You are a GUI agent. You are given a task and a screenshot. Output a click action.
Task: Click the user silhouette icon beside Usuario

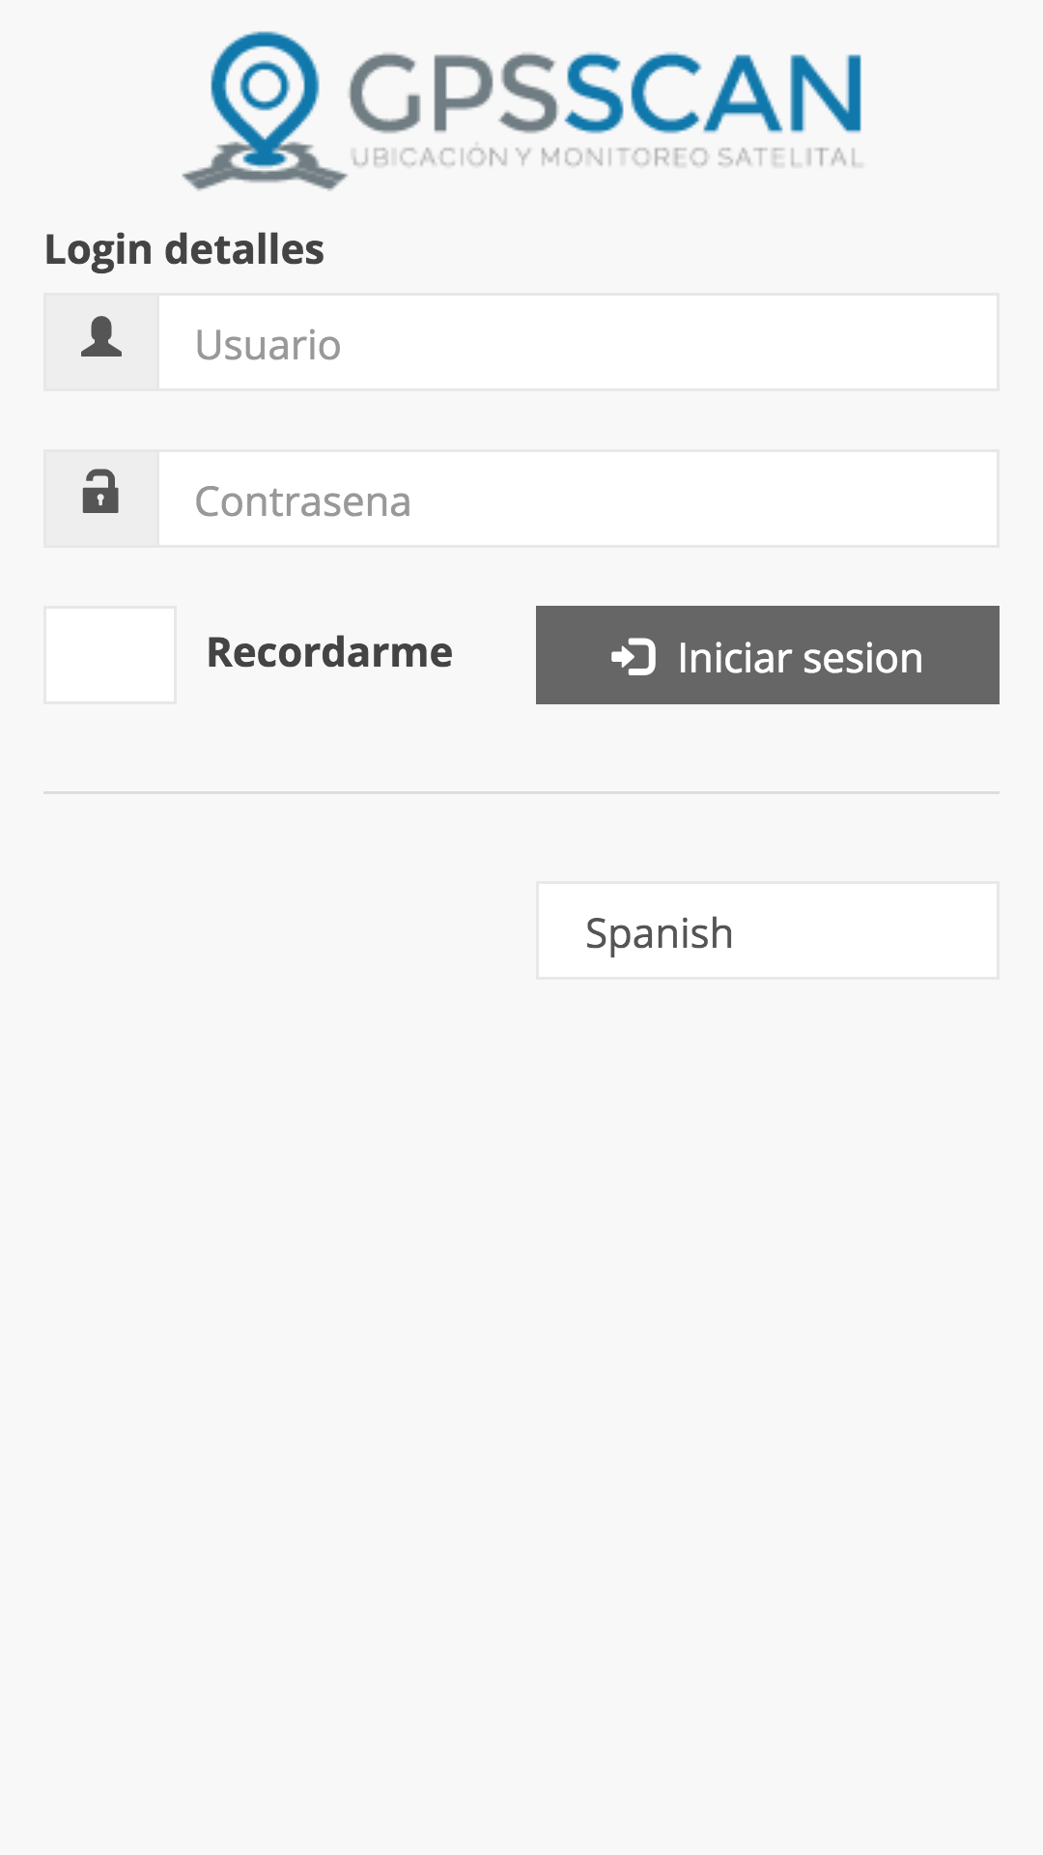click(101, 338)
